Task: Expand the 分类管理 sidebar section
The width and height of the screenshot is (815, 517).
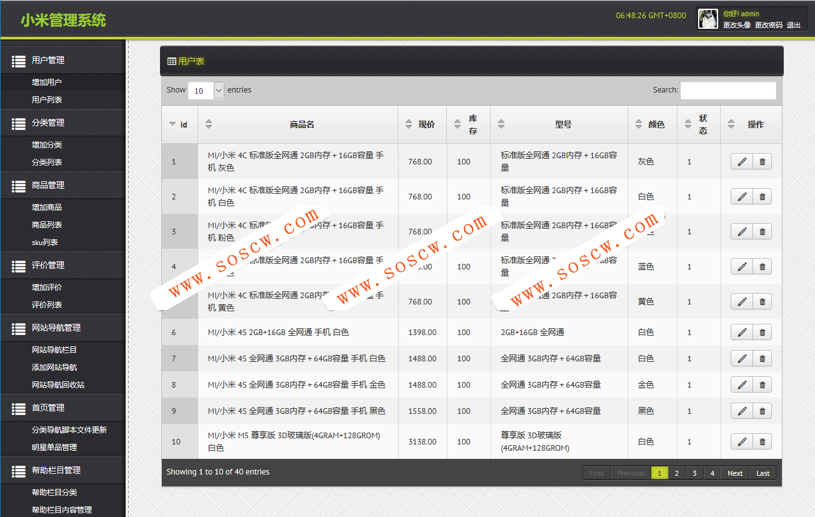Action: [x=62, y=123]
